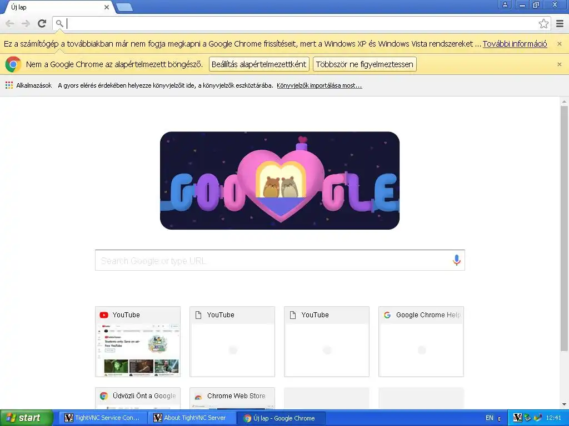Dismiss the default browser infobar
Image resolution: width=569 pixels, height=426 pixels.
(x=559, y=64)
